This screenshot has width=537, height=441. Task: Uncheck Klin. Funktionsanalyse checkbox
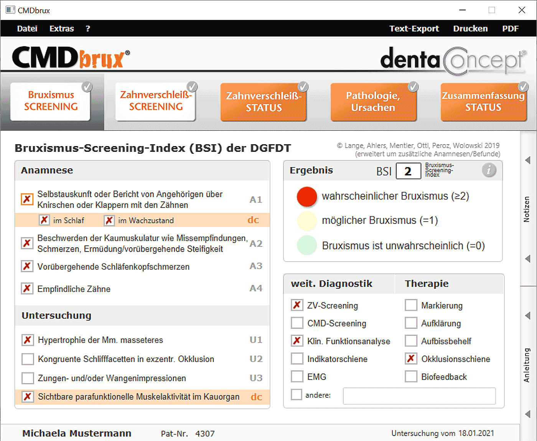(x=297, y=341)
